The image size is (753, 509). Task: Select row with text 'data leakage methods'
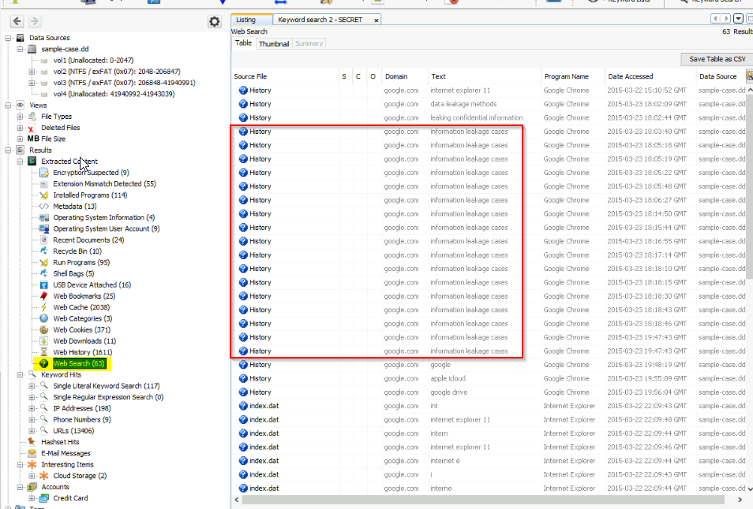click(490, 104)
